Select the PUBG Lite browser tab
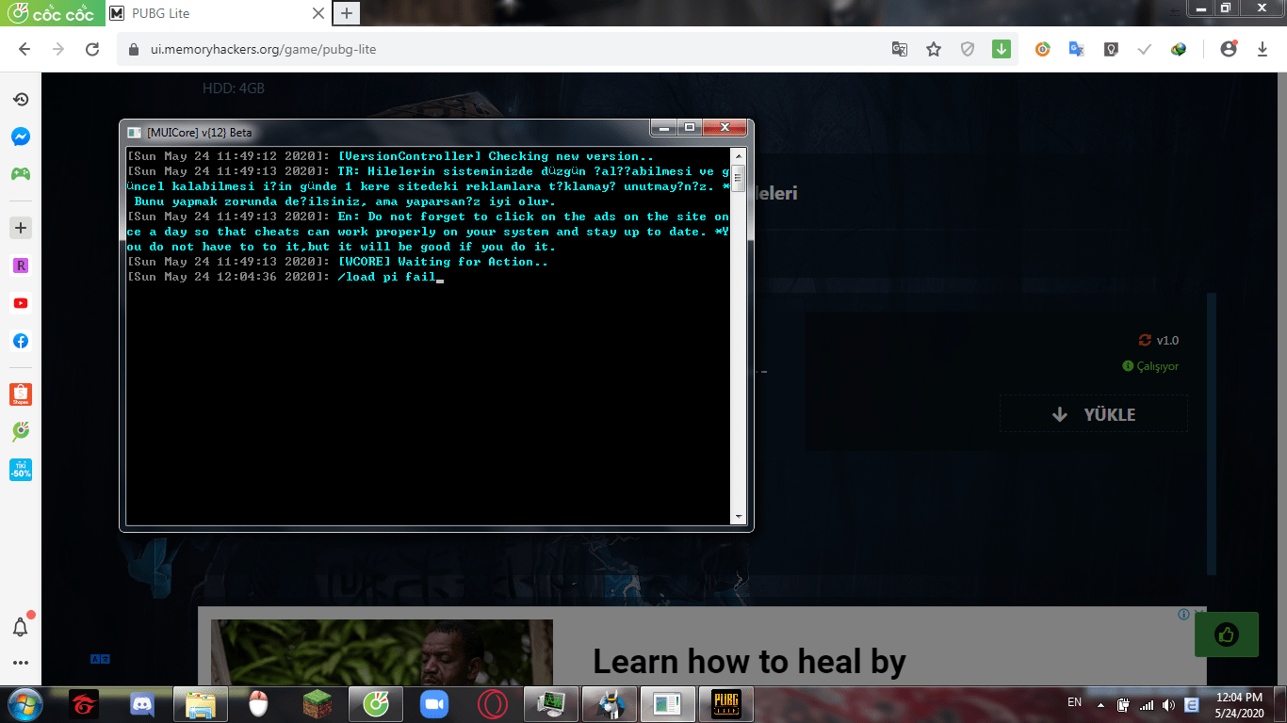1287x723 pixels. (217, 13)
